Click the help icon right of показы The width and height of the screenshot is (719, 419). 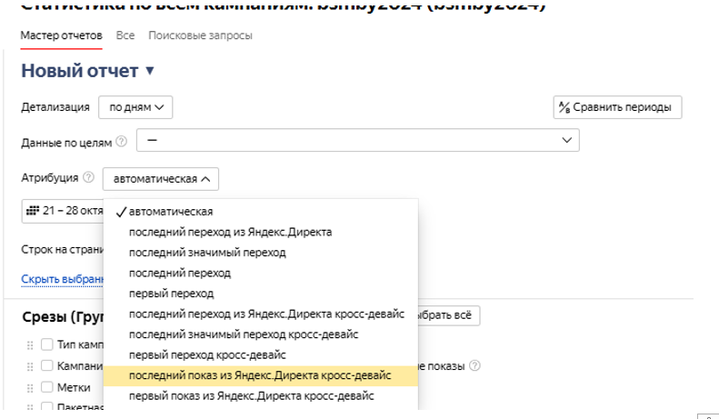click(474, 366)
